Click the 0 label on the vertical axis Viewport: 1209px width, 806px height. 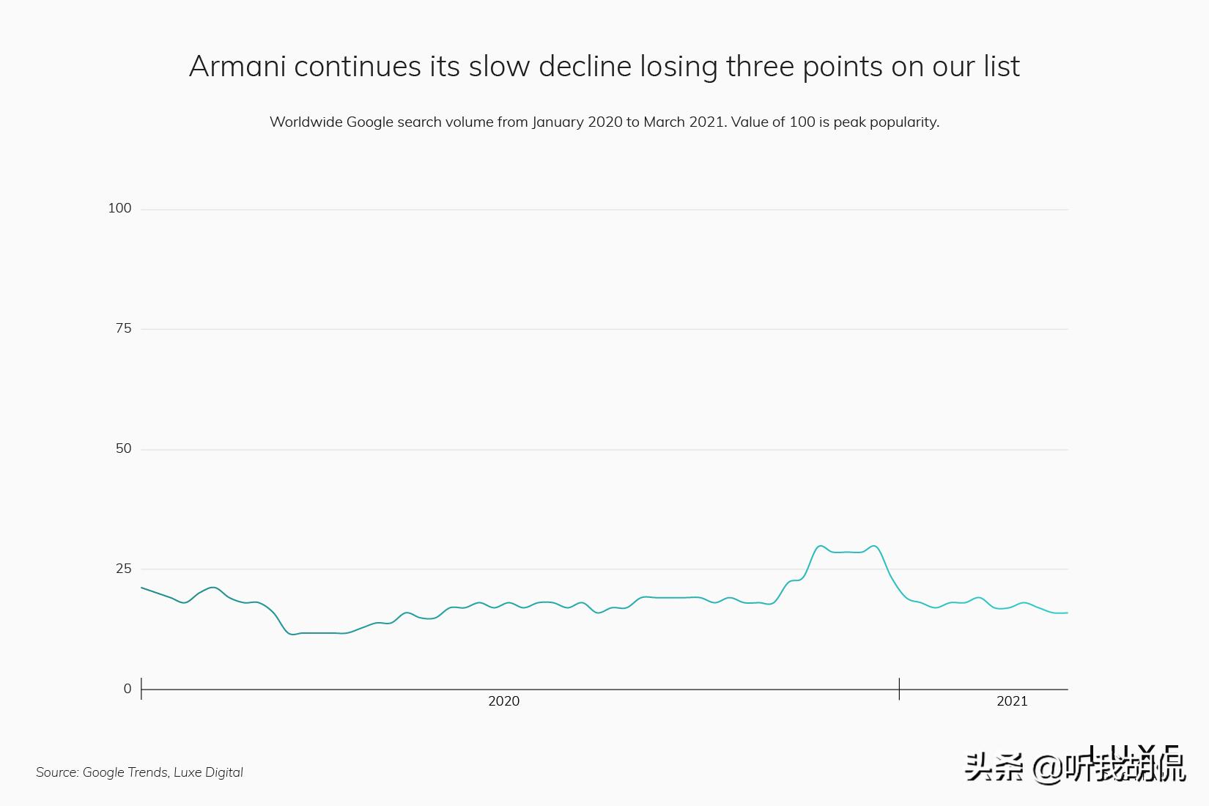[x=127, y=689]
